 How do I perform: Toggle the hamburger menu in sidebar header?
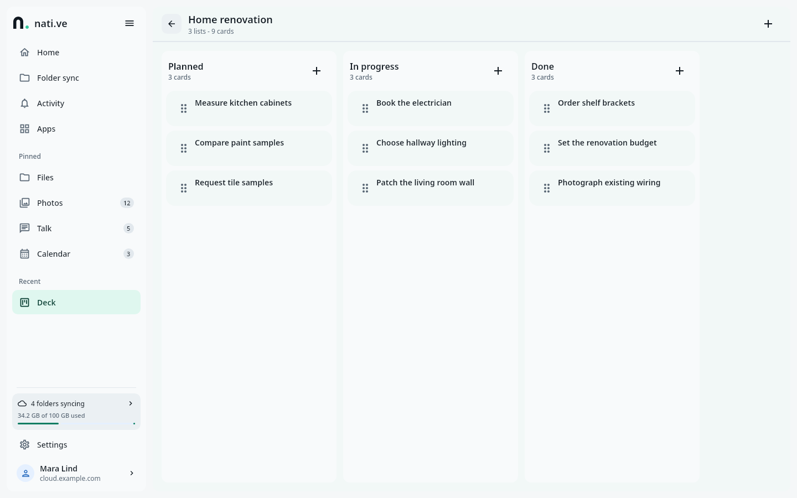pyautogui.click(x=130, y=23)
